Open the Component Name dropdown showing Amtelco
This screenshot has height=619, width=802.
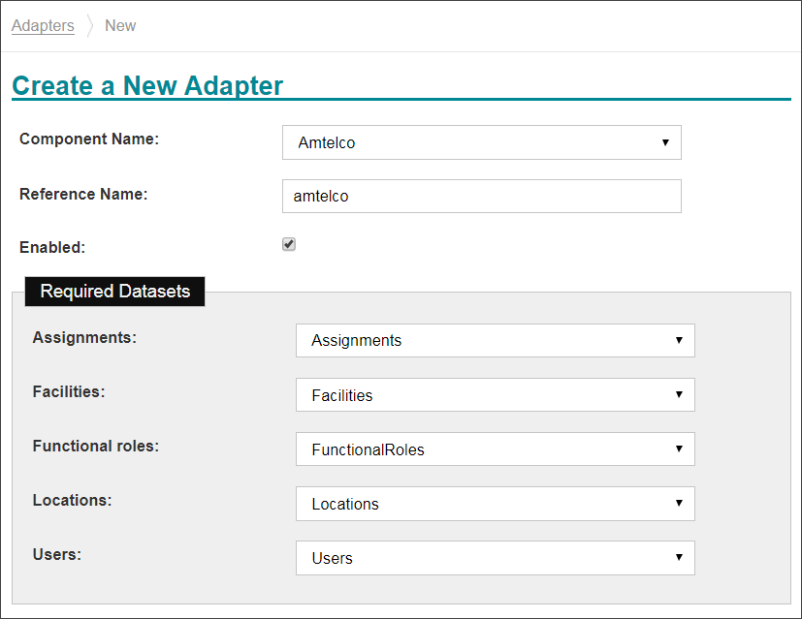[x=481, y=142]
